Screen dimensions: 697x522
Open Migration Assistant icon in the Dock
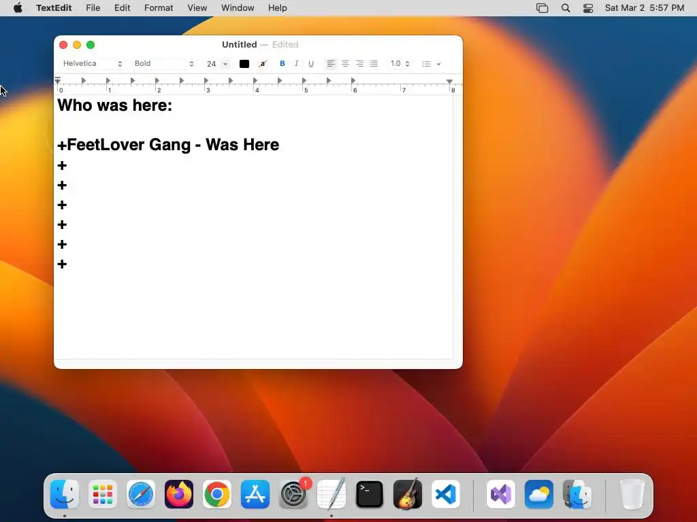tap(577, 494)
